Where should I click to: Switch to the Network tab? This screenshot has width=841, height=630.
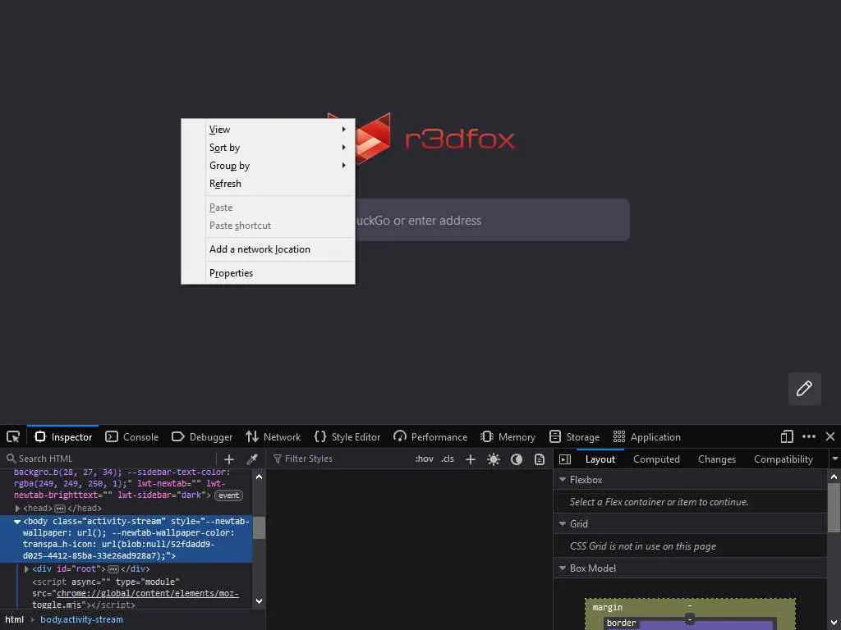273,437
